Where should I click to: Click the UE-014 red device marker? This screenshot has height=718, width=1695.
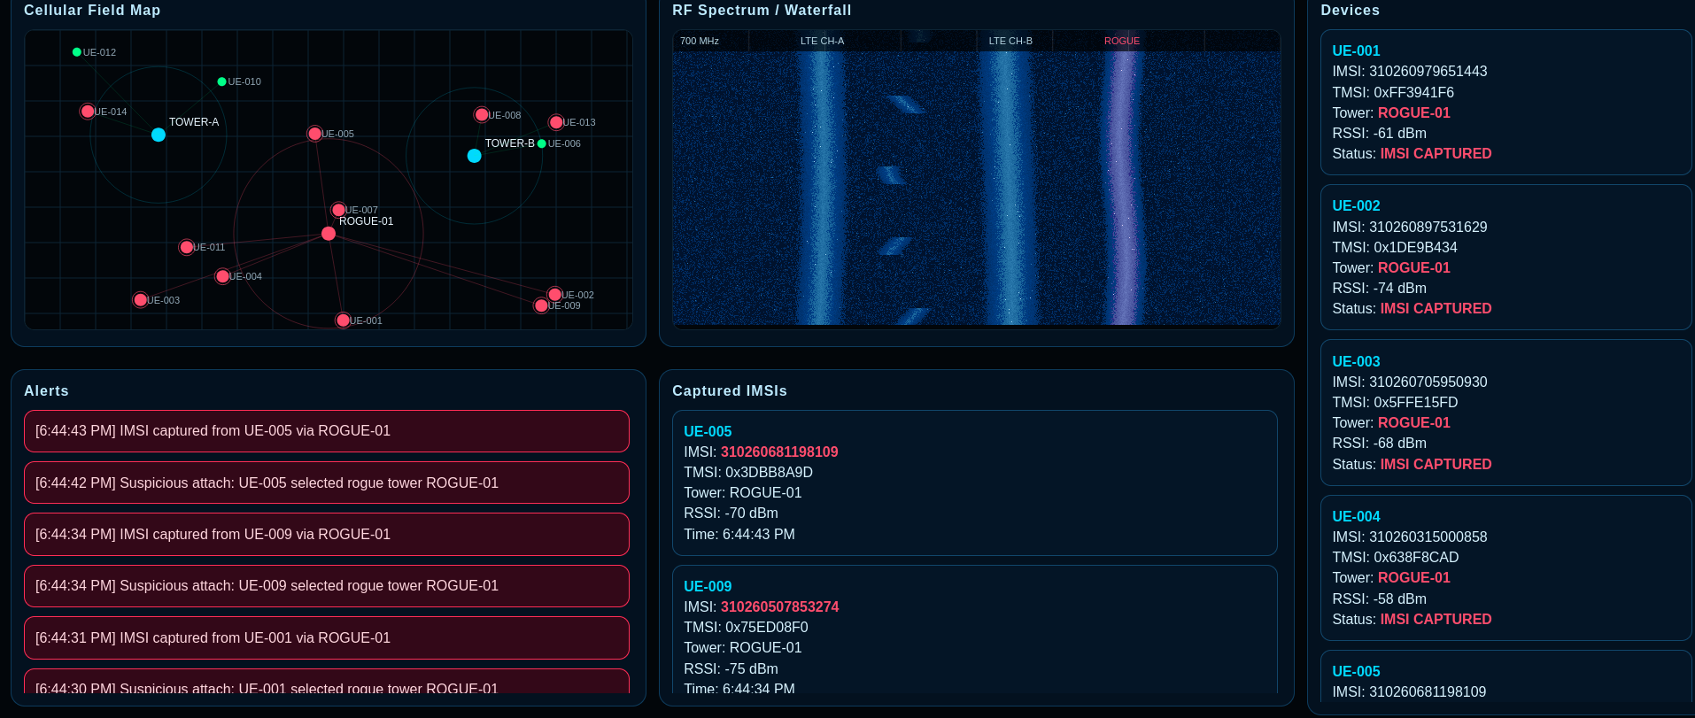pos(87,112)
